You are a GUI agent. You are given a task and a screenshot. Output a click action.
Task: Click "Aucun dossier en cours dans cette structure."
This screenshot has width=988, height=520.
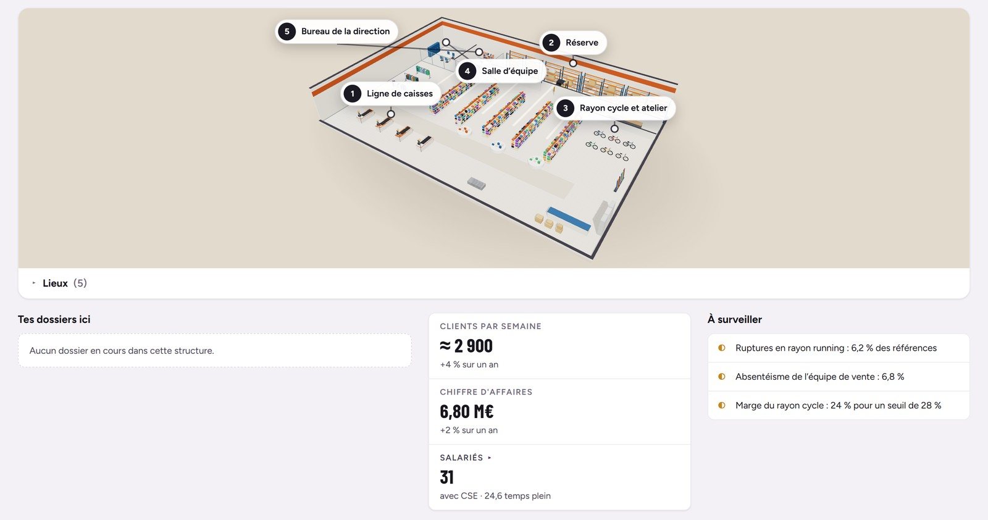(122, 351)
